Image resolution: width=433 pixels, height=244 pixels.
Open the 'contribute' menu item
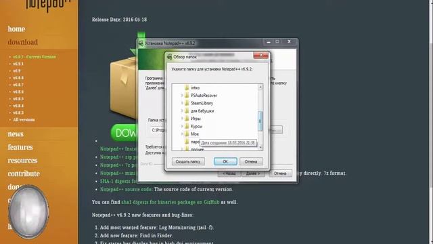[24, 174]
